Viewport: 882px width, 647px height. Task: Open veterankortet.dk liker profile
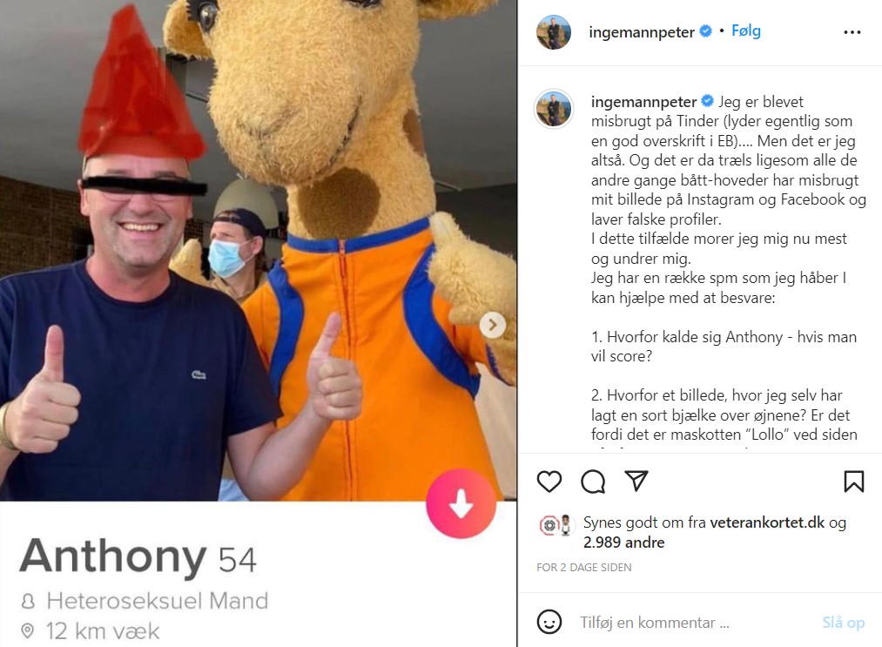click(x=767, y=522)
